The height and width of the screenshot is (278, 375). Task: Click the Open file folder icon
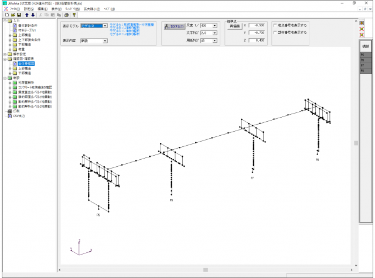coord(12,15)
